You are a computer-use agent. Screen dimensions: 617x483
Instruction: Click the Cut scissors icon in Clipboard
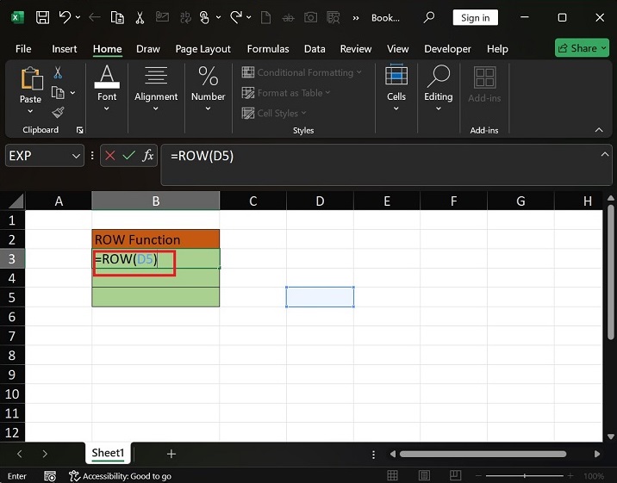[58, 73]
